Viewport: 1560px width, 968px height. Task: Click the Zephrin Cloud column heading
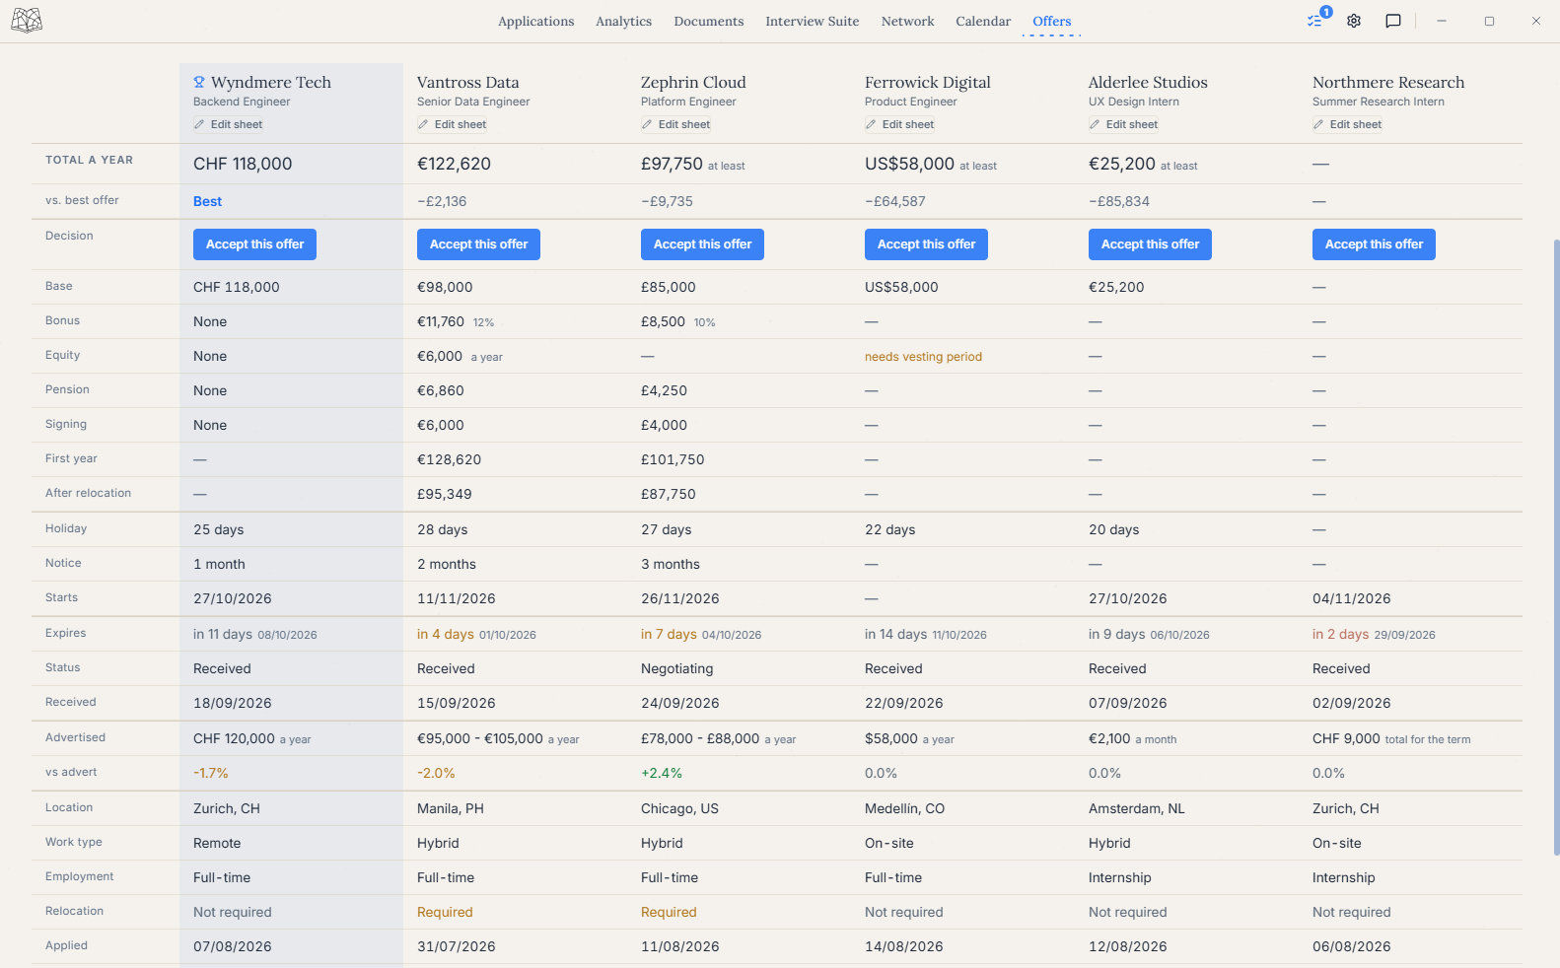point(693,83)
